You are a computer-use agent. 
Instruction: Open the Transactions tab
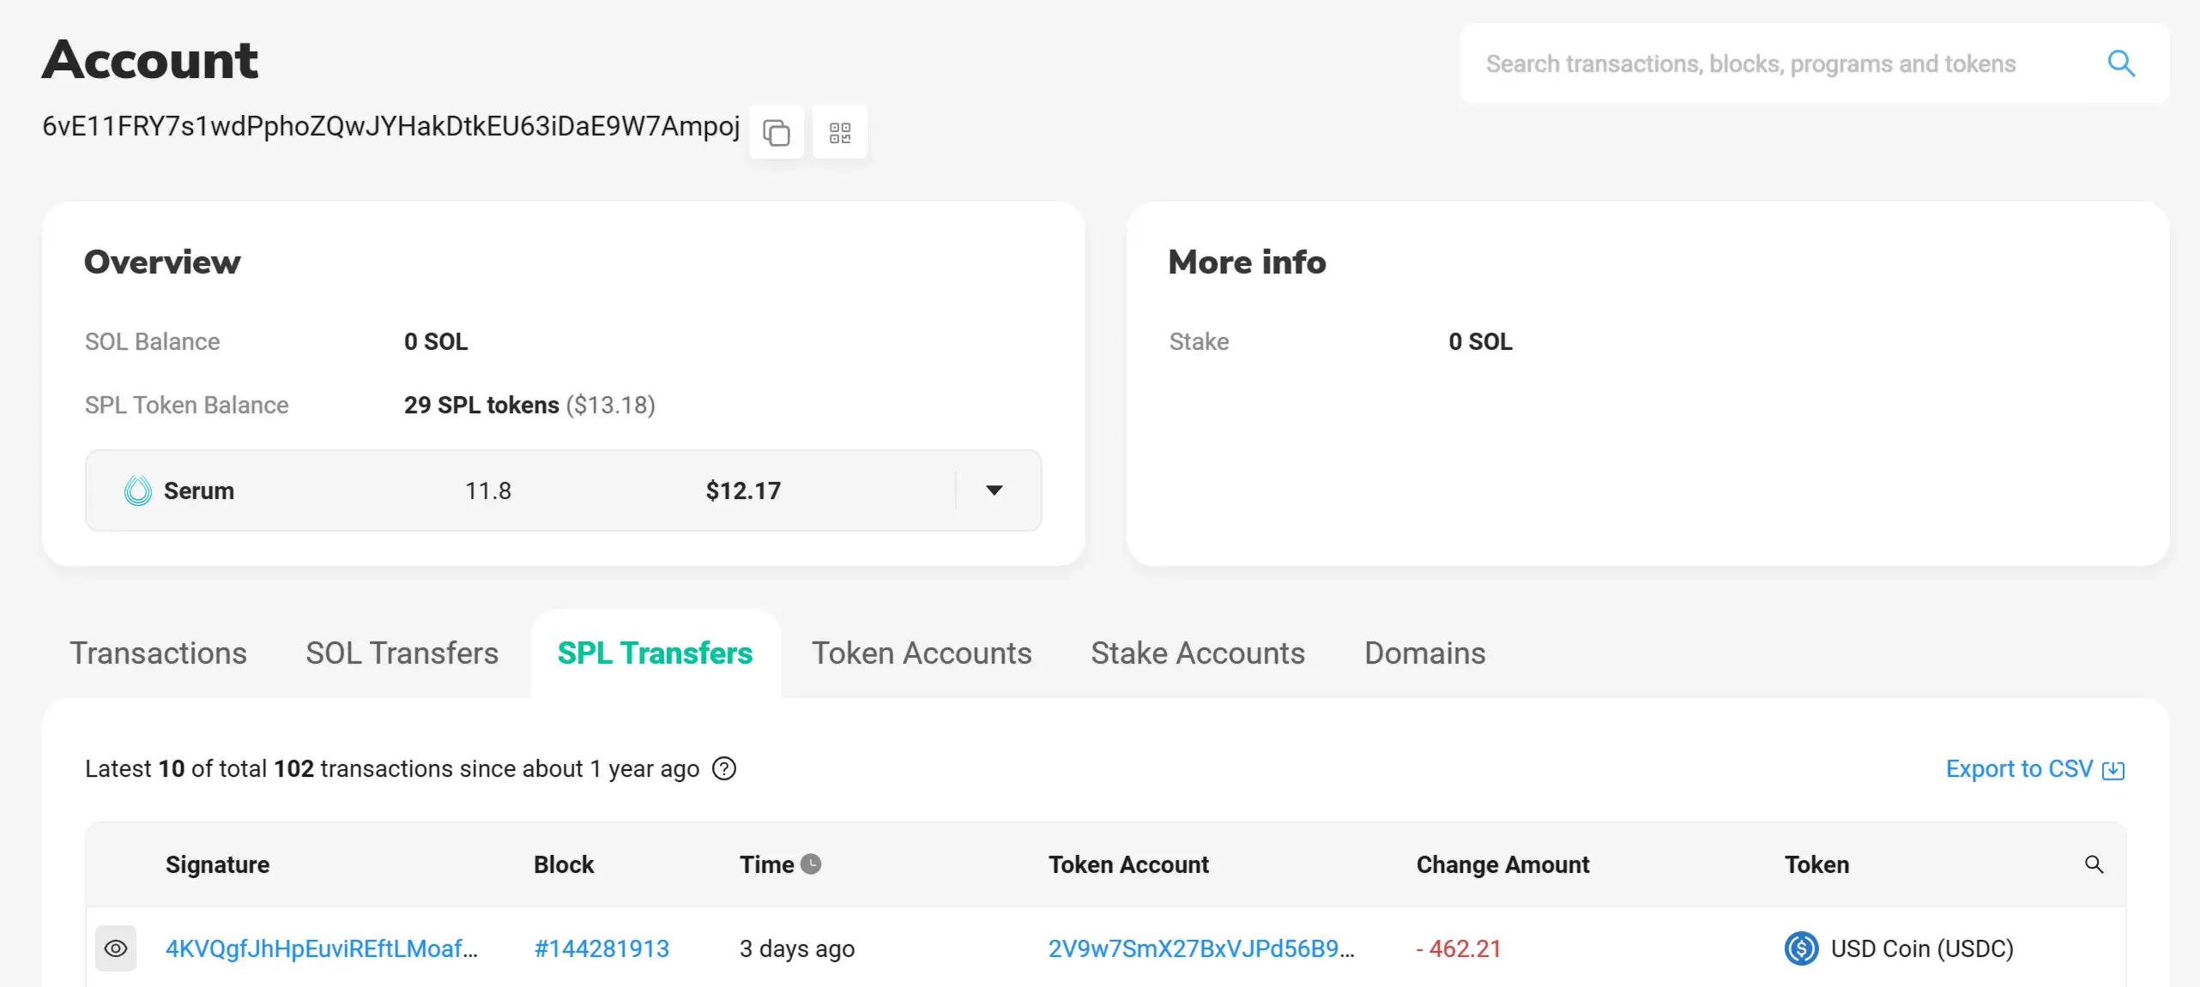pos(158,653)
